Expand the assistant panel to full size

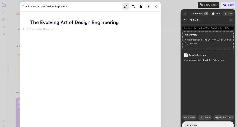[x=231, y=20]
